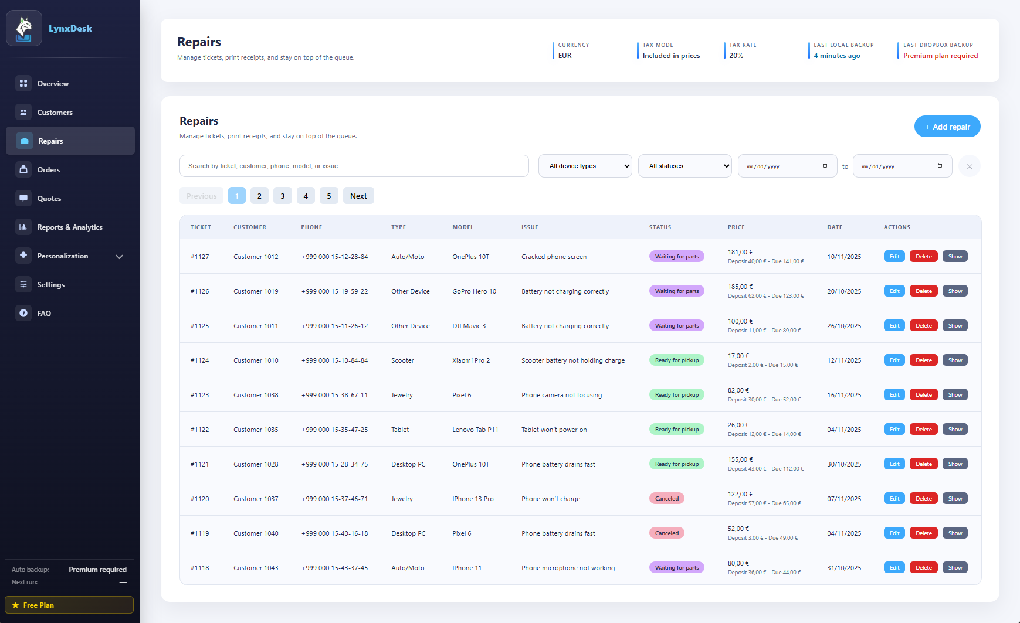Select the Repairs sidebar icon
The image size is (1020, 623).
[x=23, y=141]
